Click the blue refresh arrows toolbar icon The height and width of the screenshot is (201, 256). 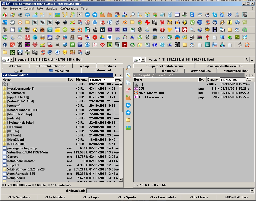(27, 15)
